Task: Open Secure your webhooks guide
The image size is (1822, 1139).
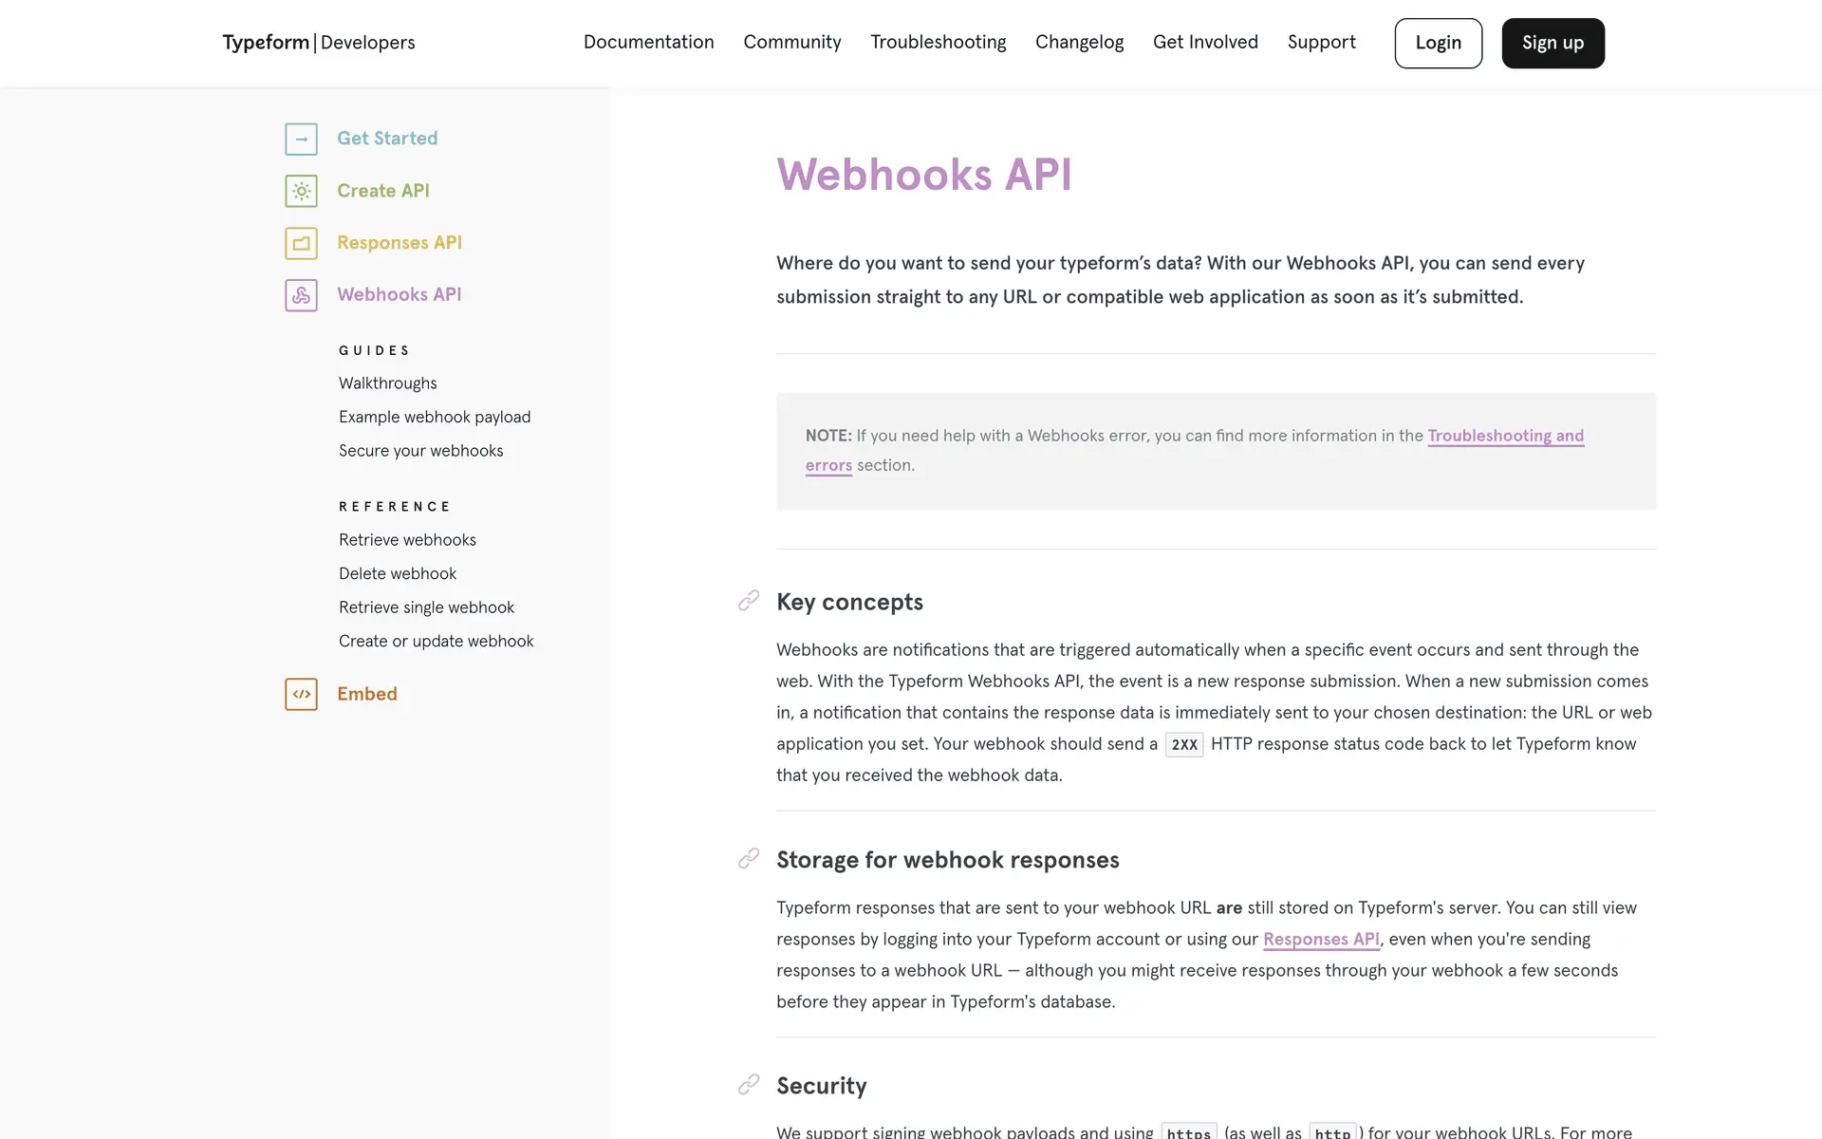Action: click(x=420, y=451)
